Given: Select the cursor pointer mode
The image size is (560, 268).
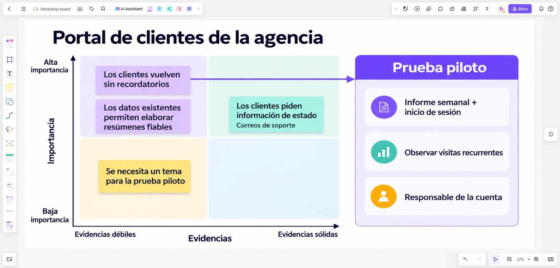Looking at the screenshot, I should pyautogui.click(x=495, y=259).
